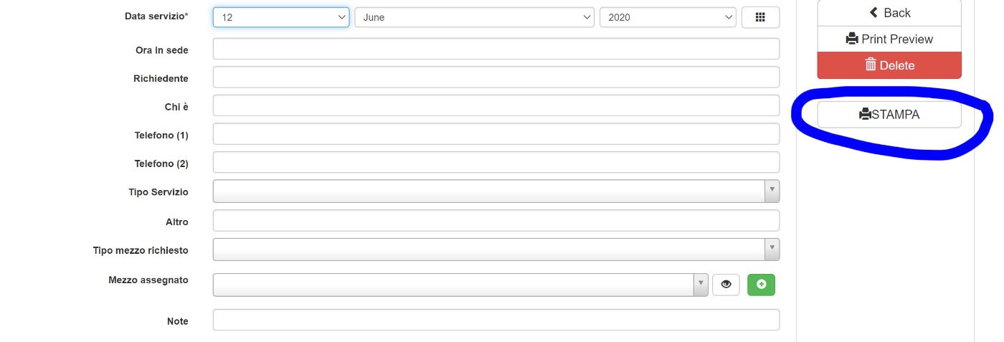Expand the Tipo Servizio dropdown
The image size is (1004, 342).
[x=496, y=191]
